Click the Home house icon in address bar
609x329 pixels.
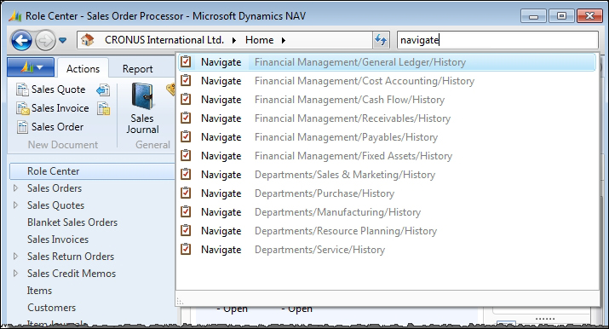88,40
